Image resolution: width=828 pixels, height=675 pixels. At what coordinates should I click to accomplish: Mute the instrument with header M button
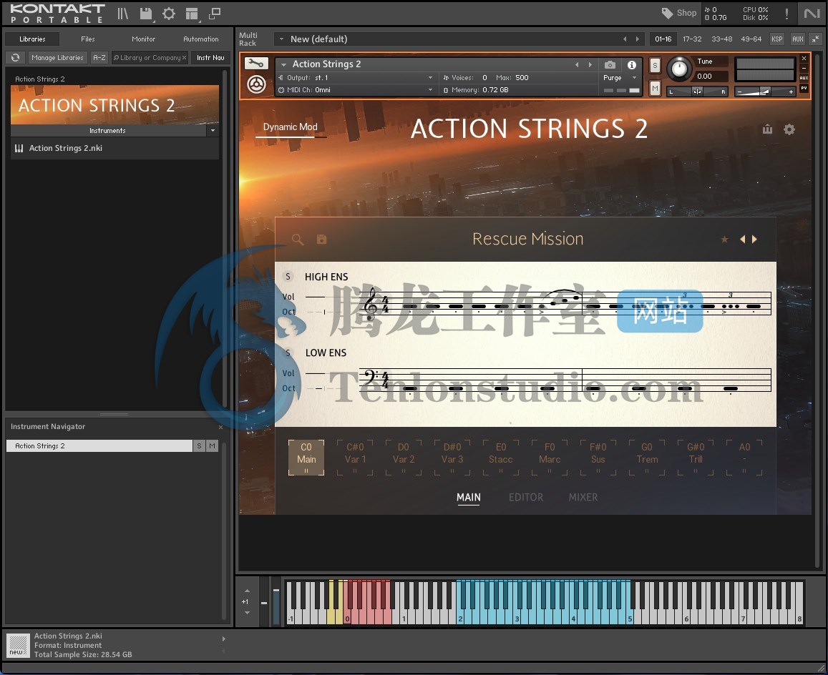point(655,88)
